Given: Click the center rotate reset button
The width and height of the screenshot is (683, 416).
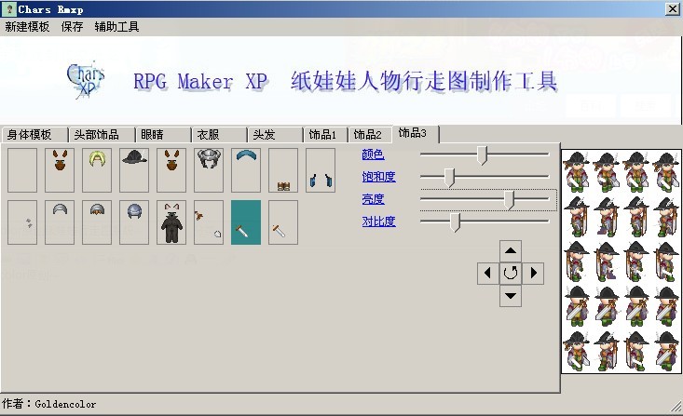Looking at the screenshot, I should [x=511, y=274].
